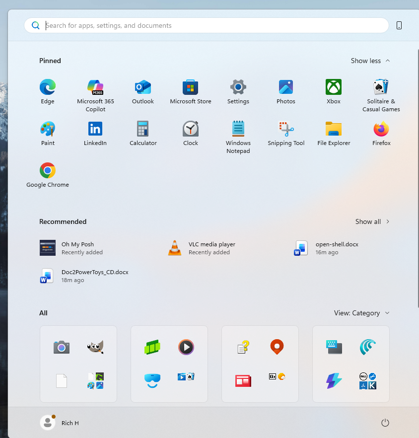
Task: Expand the first category's small app group
Action: pos(95,381)
